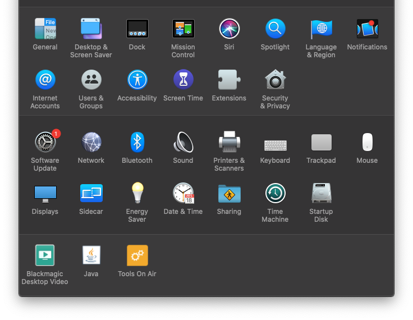The height and width of the screenshot is (320, 413).
Task: Open Tools On Air preferences
Action: pyautogui.click(x=137, y=255)
